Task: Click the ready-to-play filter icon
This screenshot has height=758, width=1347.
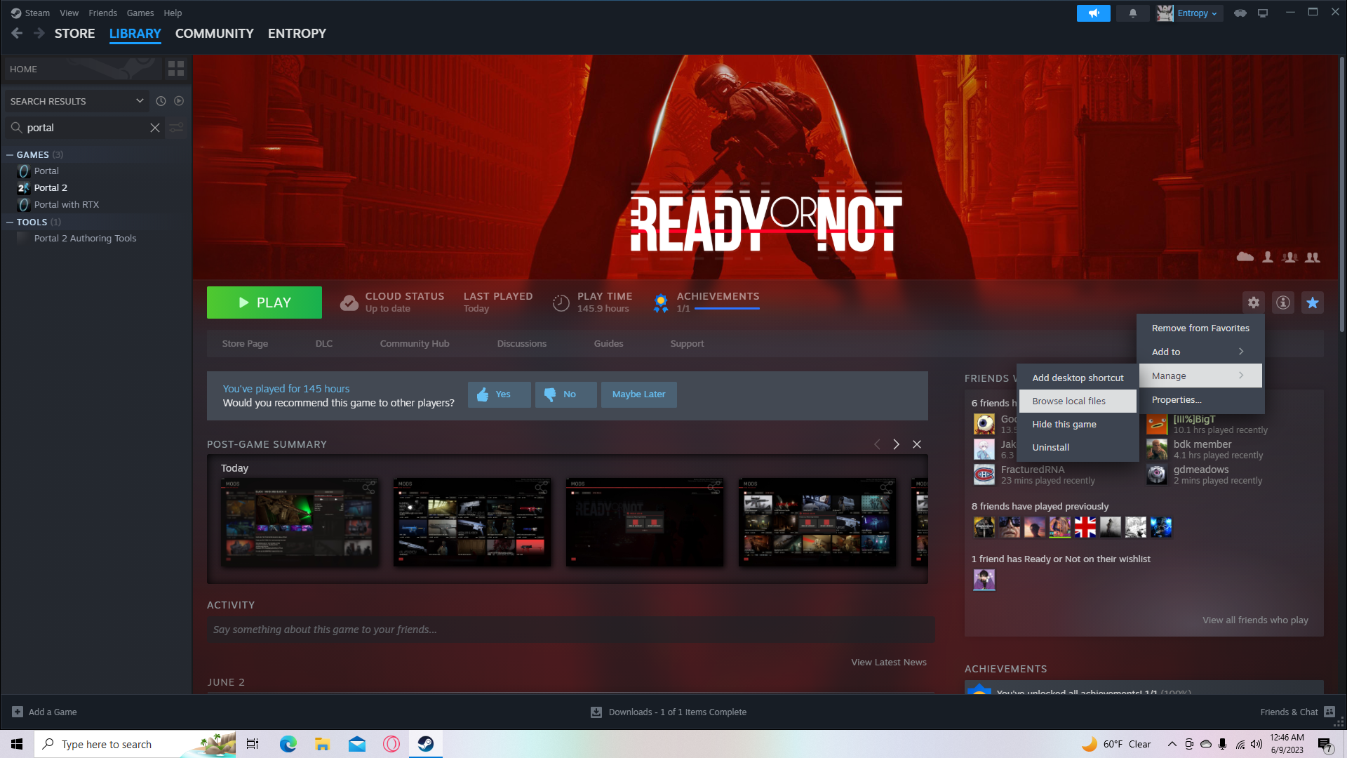Action: [179, 101]
